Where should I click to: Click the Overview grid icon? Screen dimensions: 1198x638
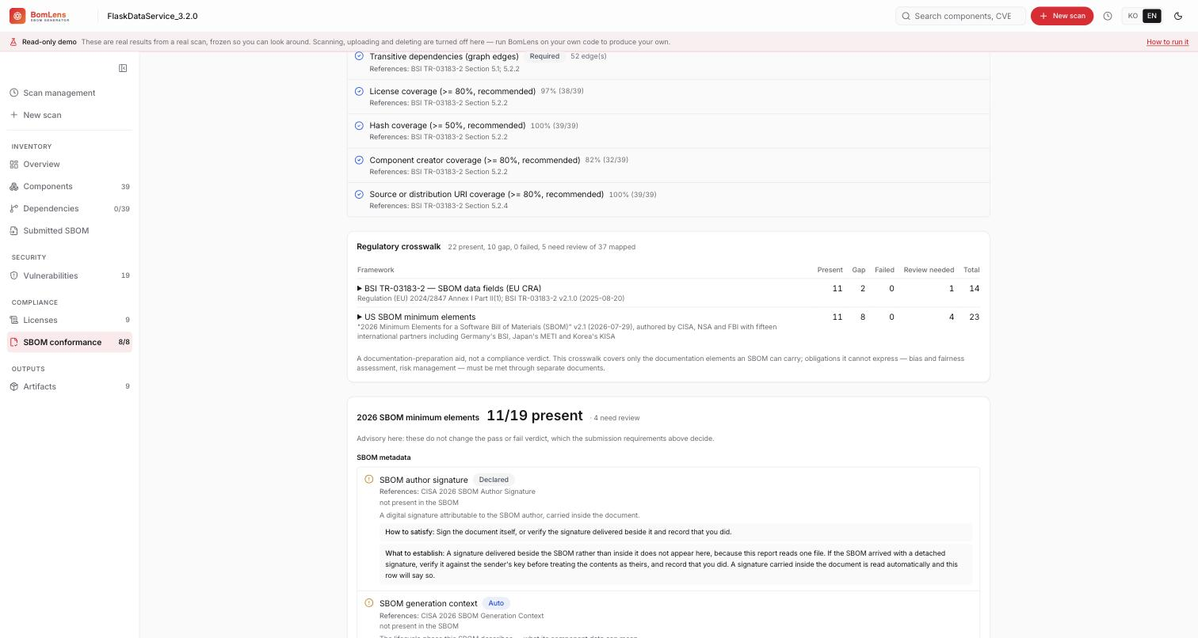[14, 164]
